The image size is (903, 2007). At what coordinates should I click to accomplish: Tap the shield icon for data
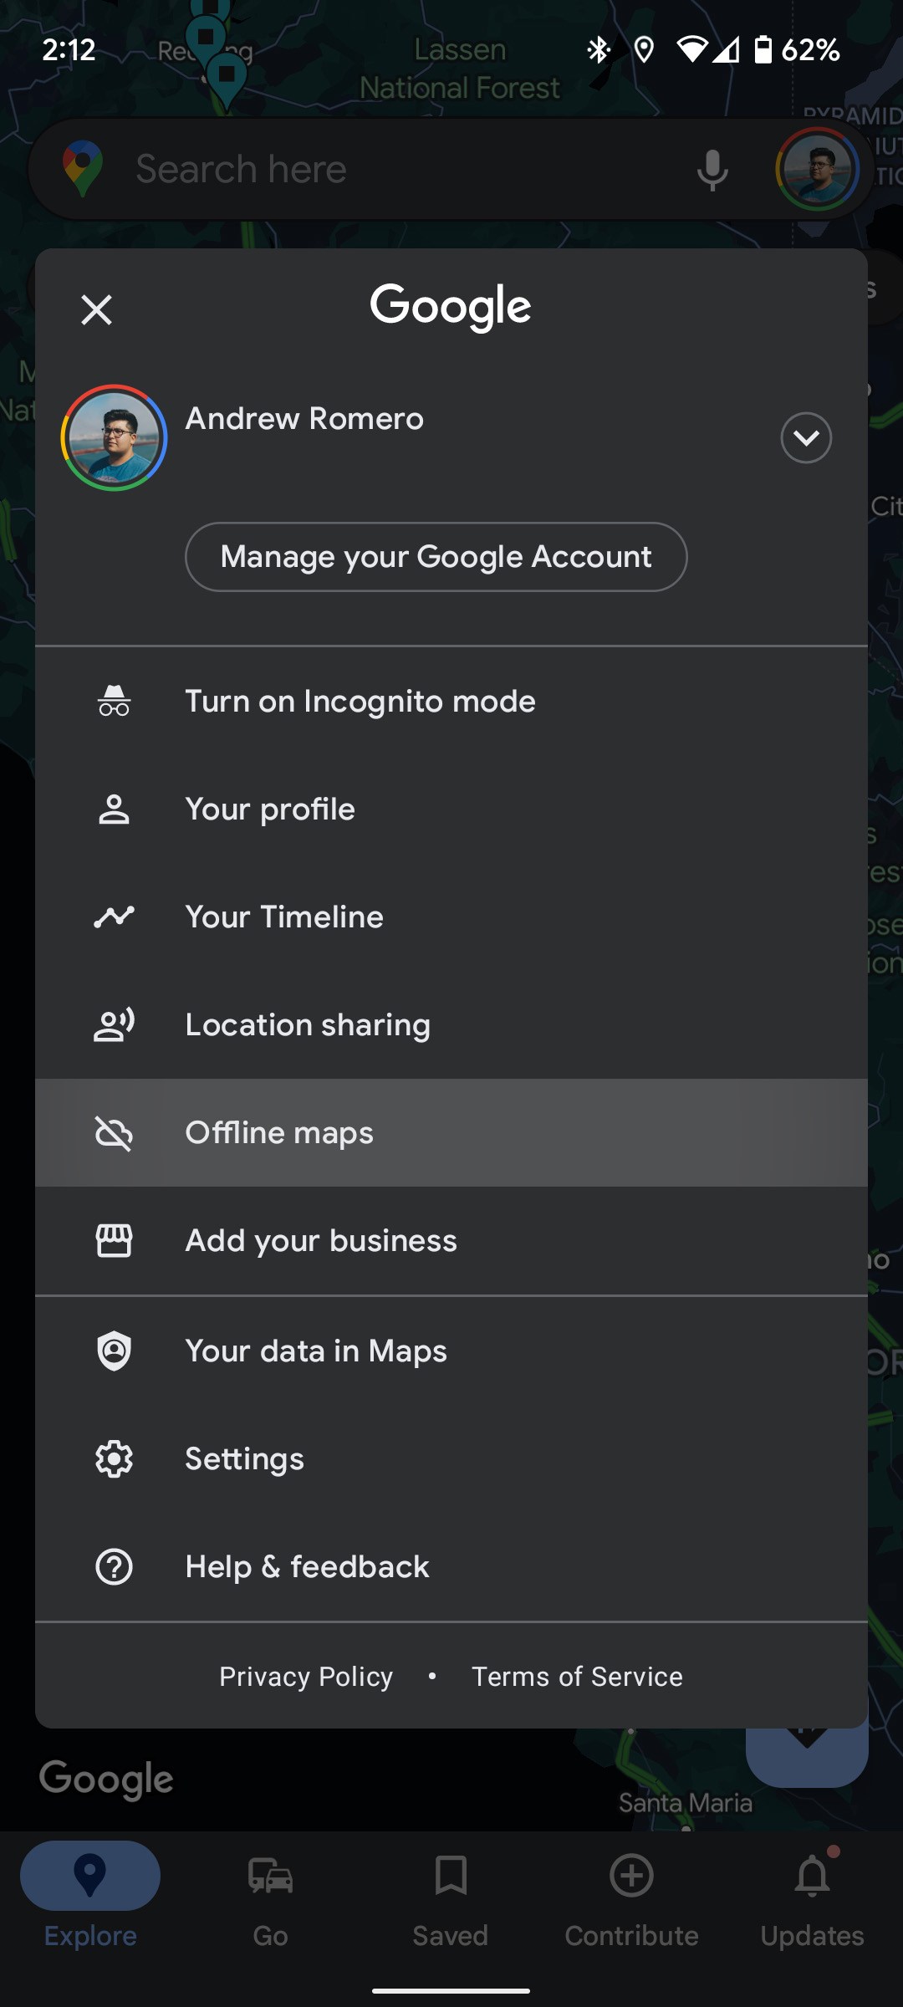coord(114,1351)
